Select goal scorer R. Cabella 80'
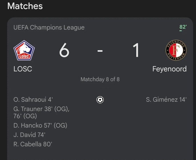Screen dimensions: 196x160 coord(33,144)
